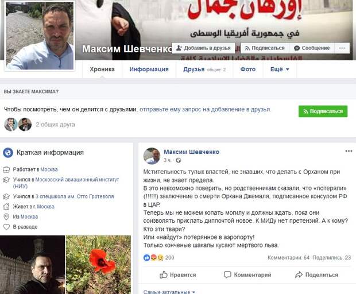356x294 pixels.
Task: Expand the Ещё dropdown tab
Action: coord(280,69)
